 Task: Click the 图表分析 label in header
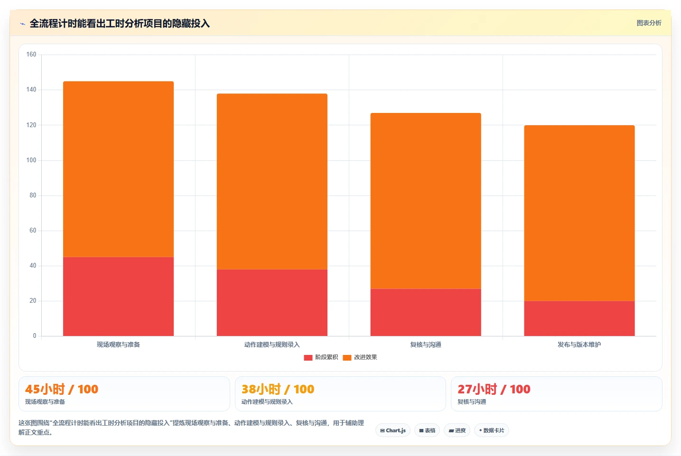point(649,23)
